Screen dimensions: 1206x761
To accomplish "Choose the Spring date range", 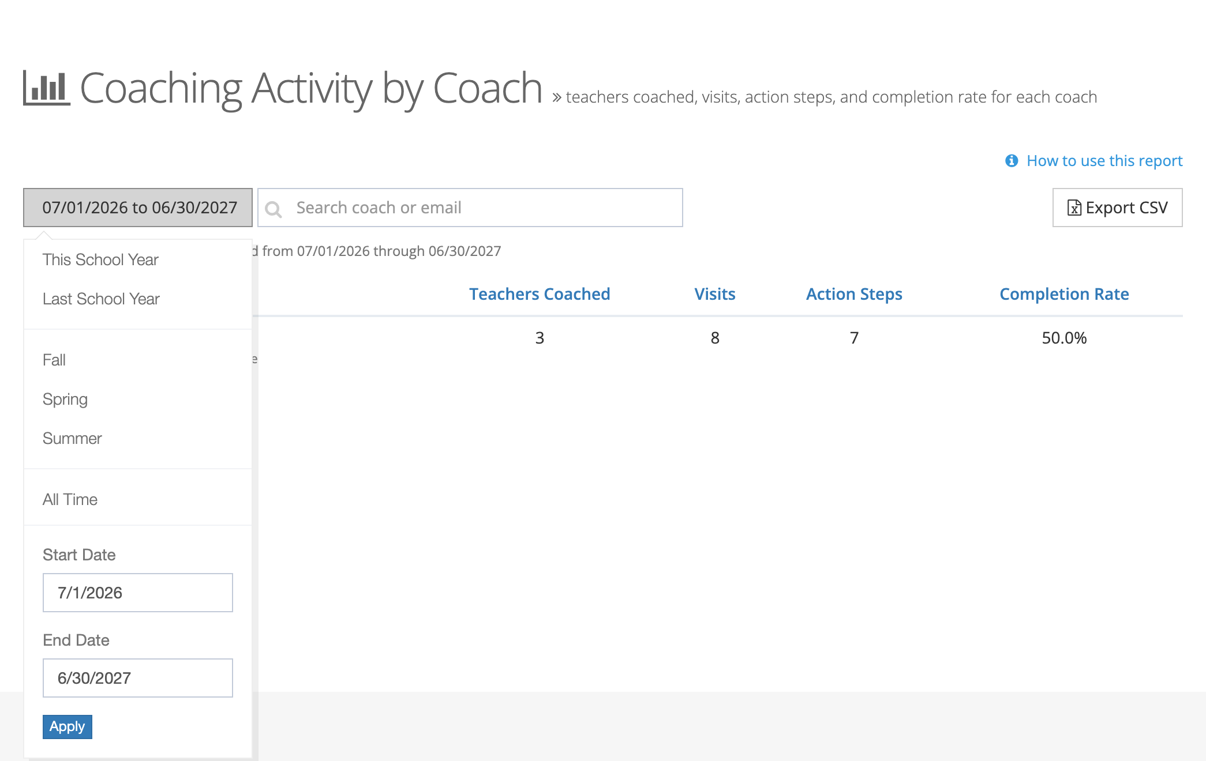I will tap(65, 399).
